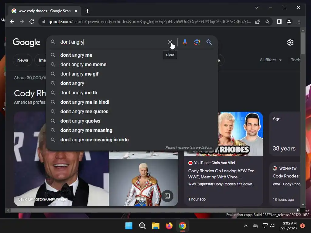Image resolution: width=311 pixels, height=233 pixels.
Task: Open Cody Rhodes robe photo thumbnail
Action: coord(143,182)
